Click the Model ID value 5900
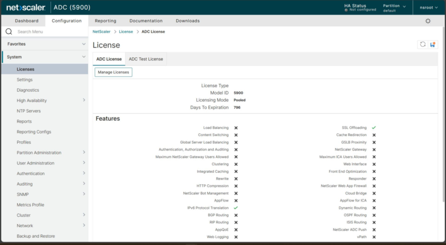The width and height of the screenshot is (446, 245). [239, 93]
